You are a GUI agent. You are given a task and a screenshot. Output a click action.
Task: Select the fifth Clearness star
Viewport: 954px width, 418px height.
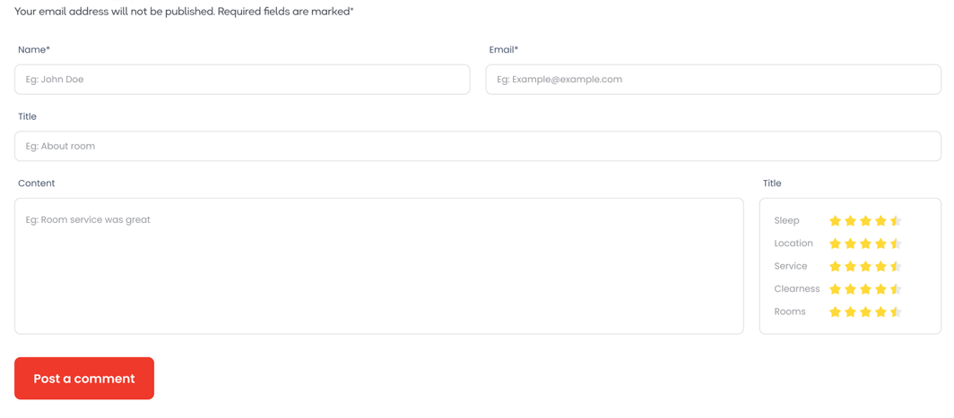896,289
